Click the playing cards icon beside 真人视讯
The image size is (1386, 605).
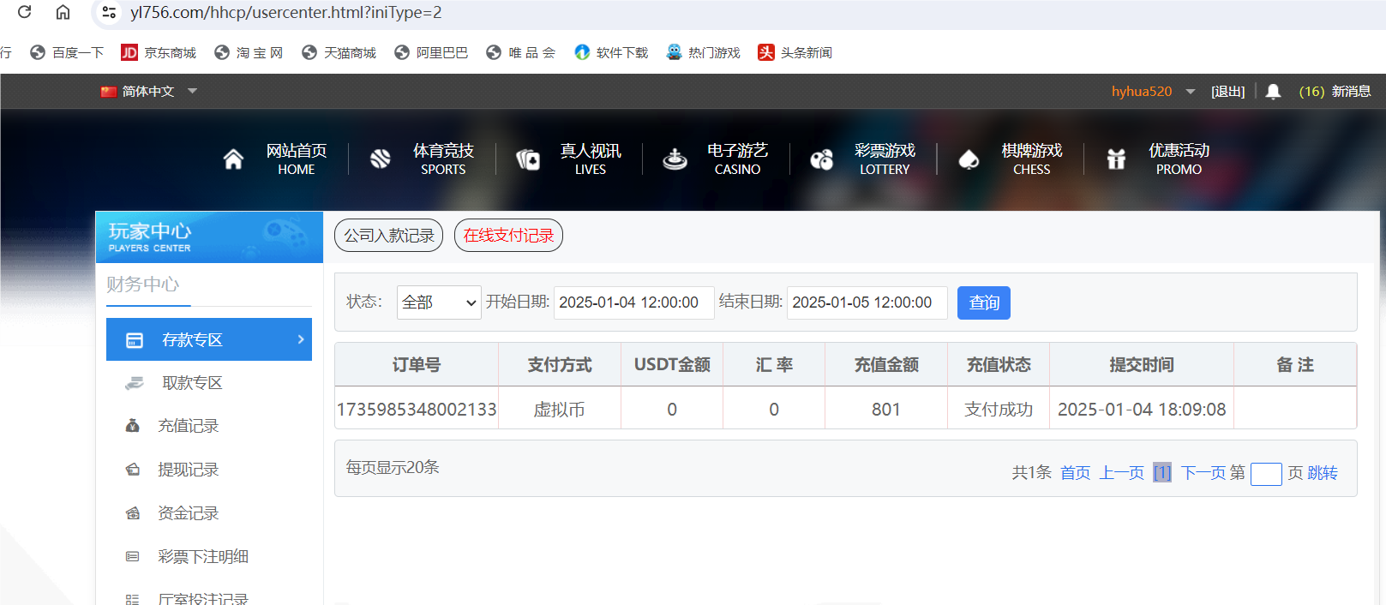click(528, 159)
